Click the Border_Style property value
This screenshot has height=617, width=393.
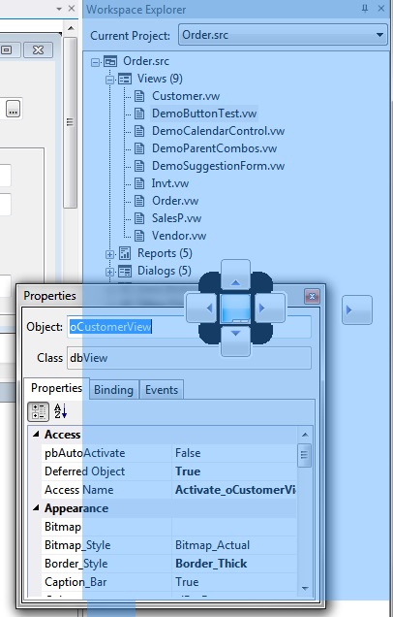234,564
